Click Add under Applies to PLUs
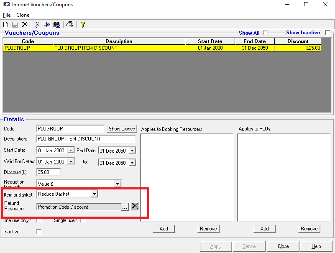 pyautogui.click(x=264, y=229)
